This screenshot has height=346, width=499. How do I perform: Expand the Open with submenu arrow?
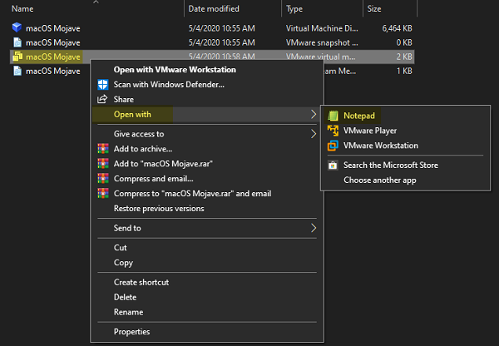[313, 114]
